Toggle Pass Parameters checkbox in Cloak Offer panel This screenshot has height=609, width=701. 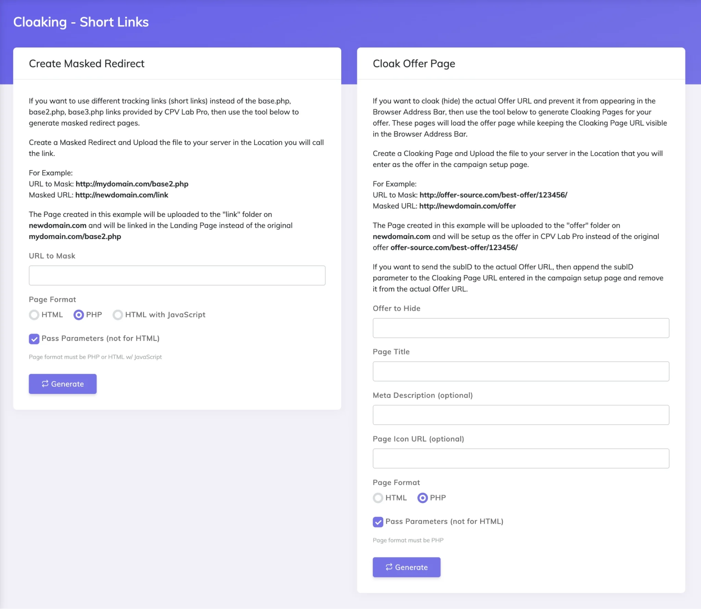[x=378, y=522]
